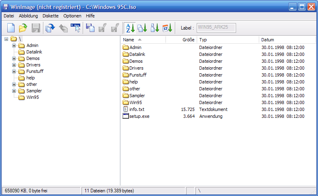The width and height of the screenshot is (318, 196).
Task: Click status text 658090 KB, 0 byte frei
Action: [x=26, y=191]
